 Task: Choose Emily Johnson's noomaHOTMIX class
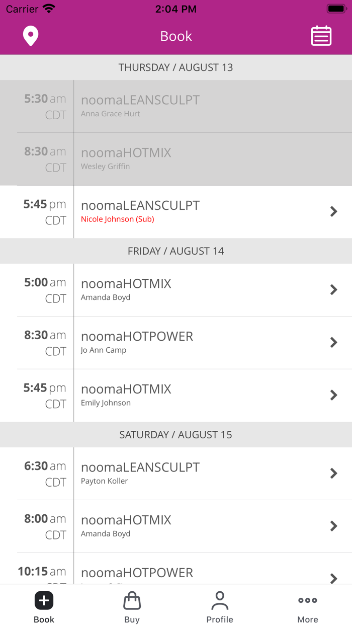click(126, 395)
